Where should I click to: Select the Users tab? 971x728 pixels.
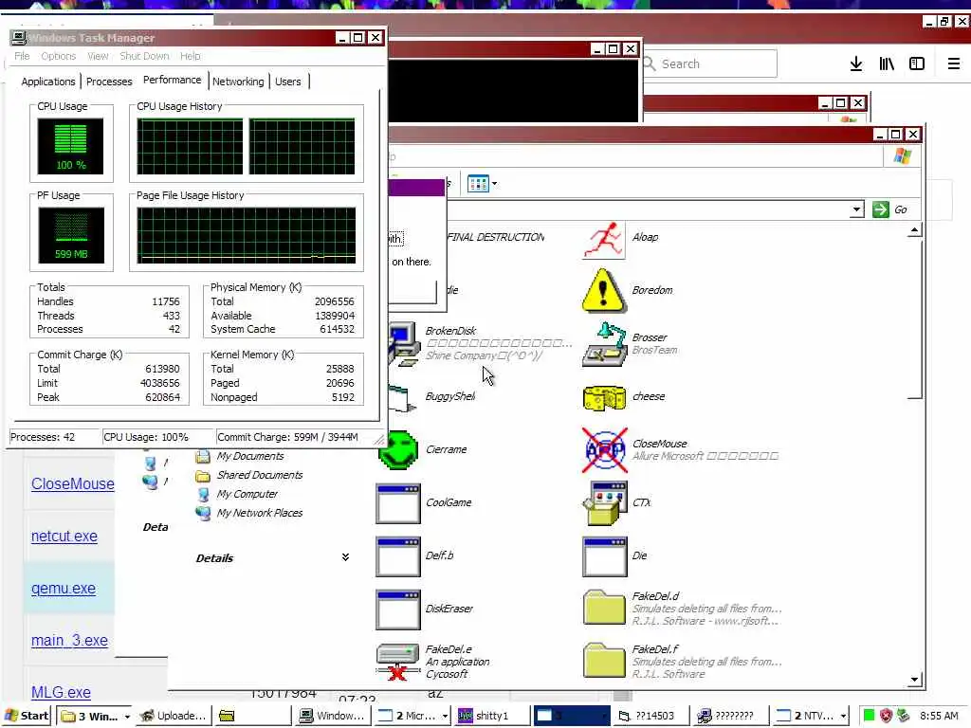[x=288, y=82]
